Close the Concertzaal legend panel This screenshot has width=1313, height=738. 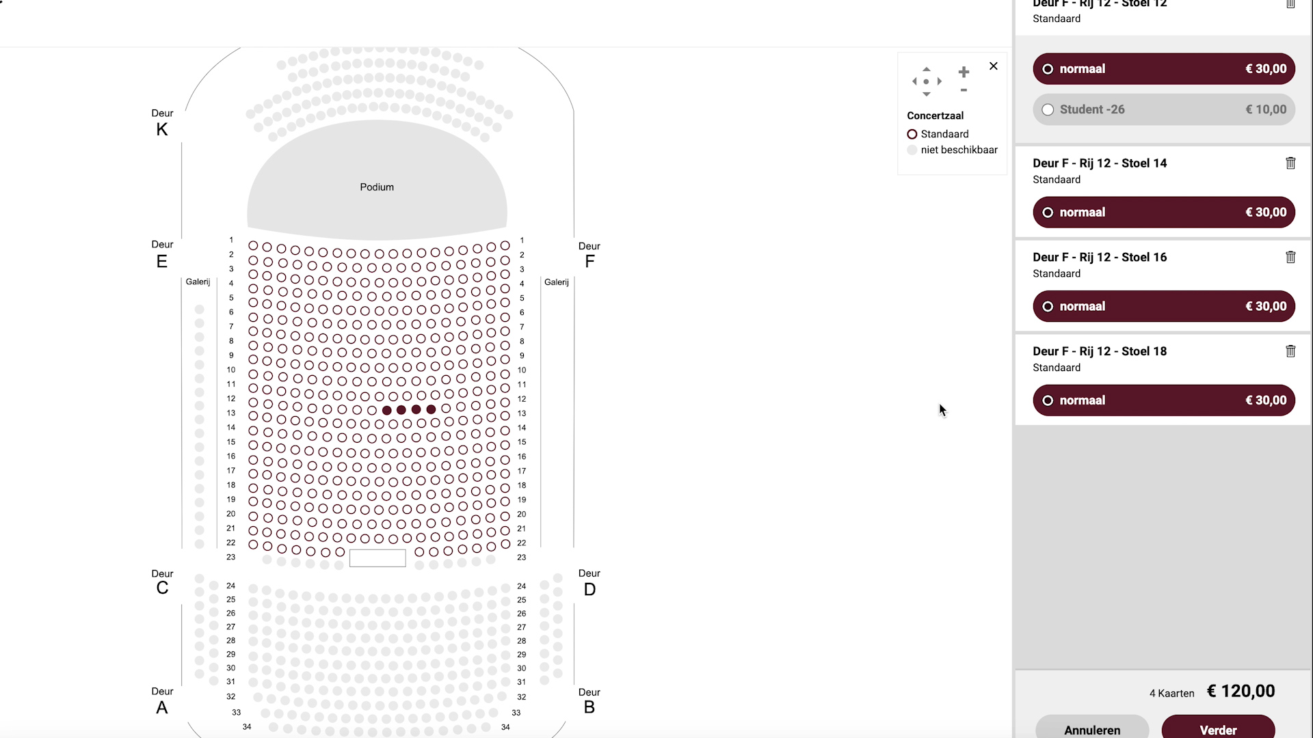pos(994,66)
